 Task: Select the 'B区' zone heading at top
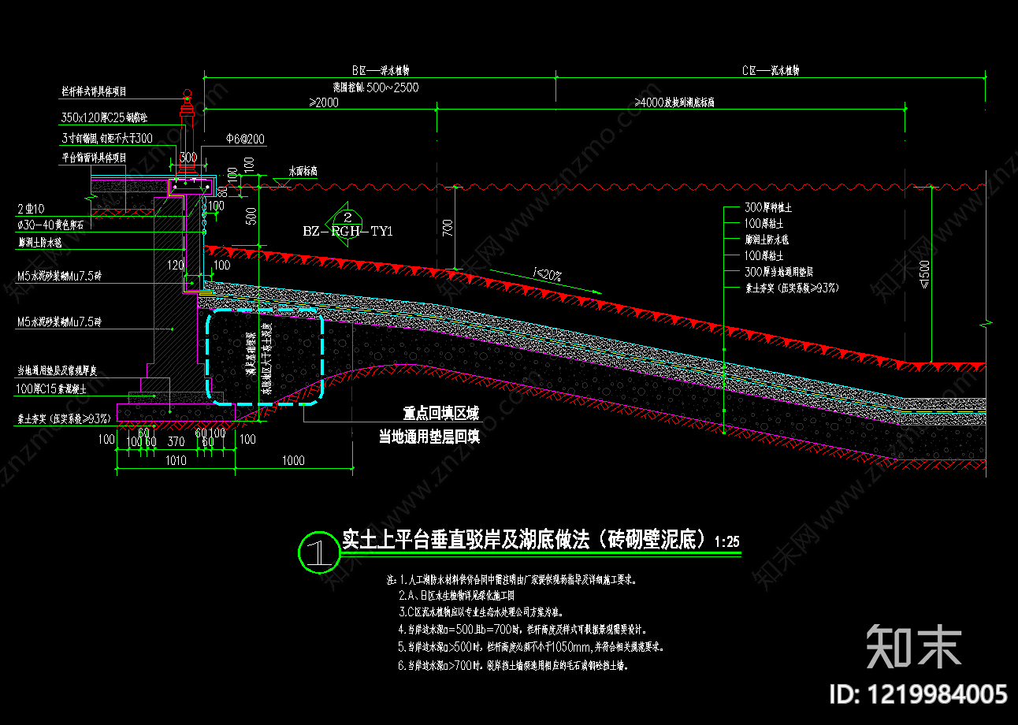click(x=381, y=70)
